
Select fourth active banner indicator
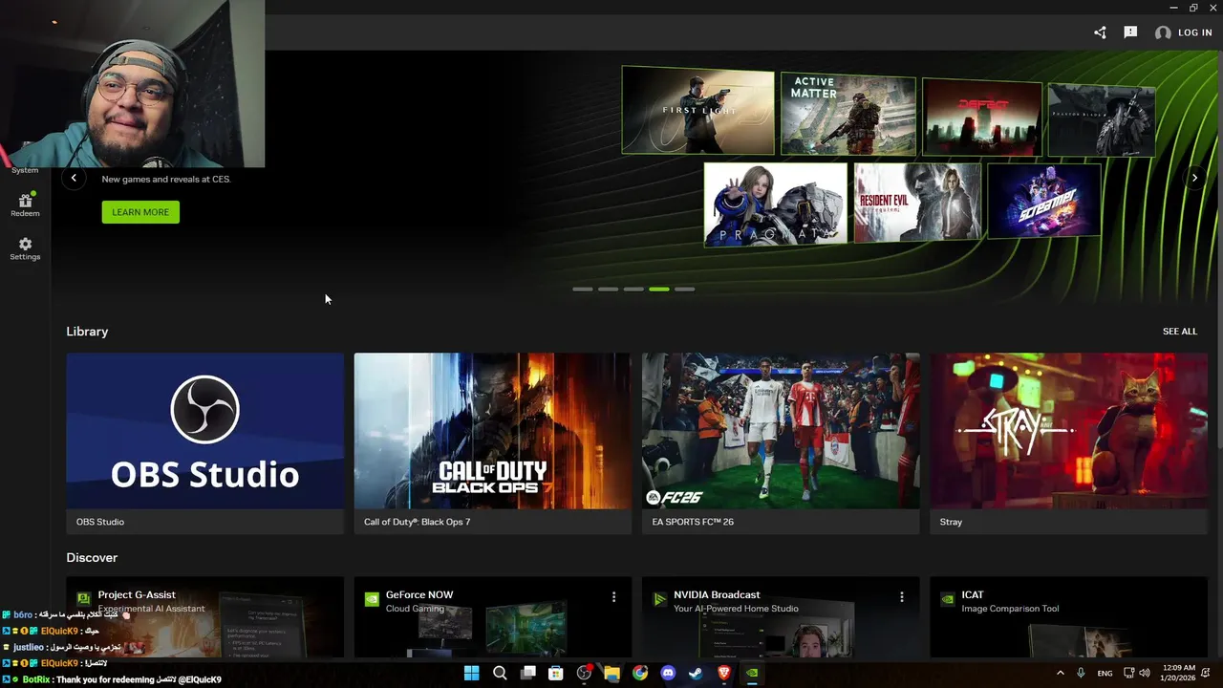[x=659, y=289]
